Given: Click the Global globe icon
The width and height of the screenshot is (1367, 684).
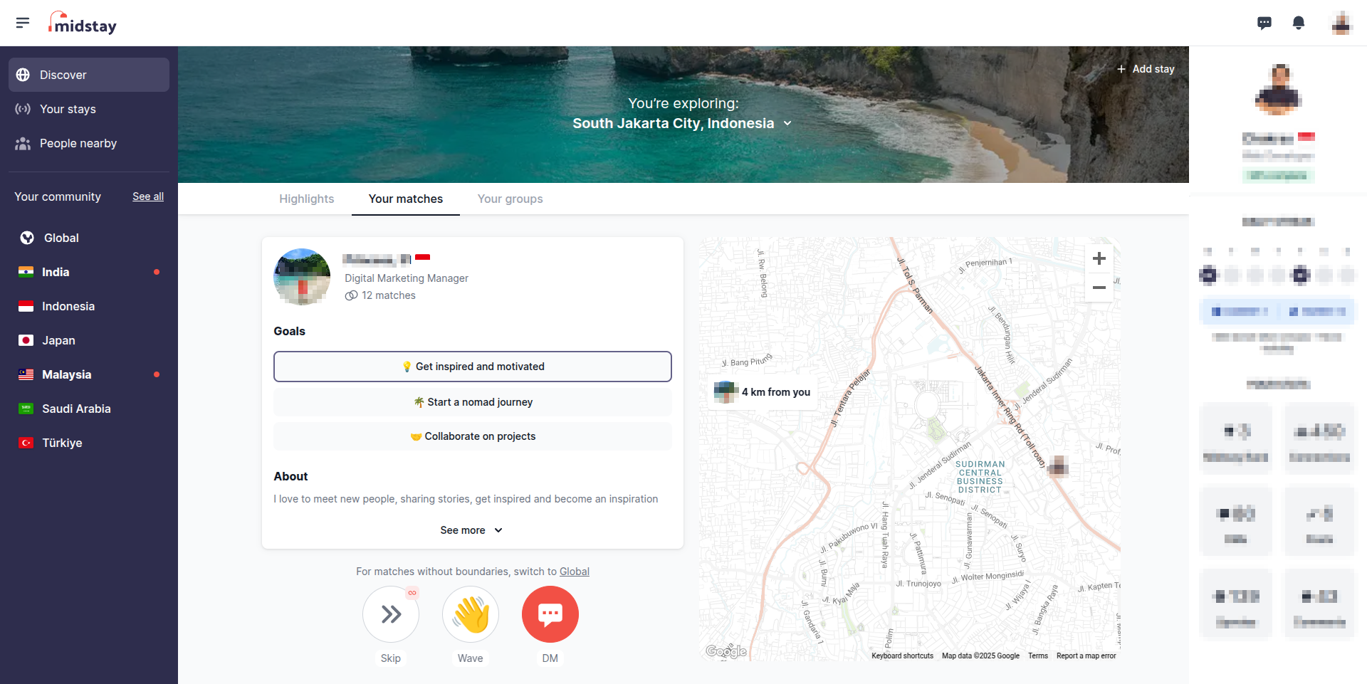Looking at the screenshot, I should click(27, 238).
